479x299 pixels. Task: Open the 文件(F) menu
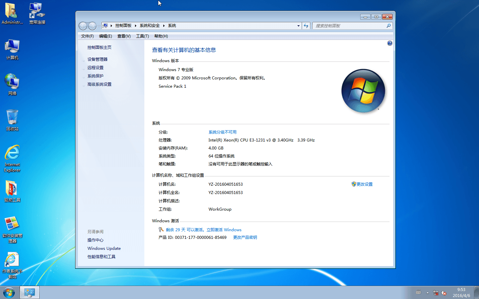pos(87,36)
